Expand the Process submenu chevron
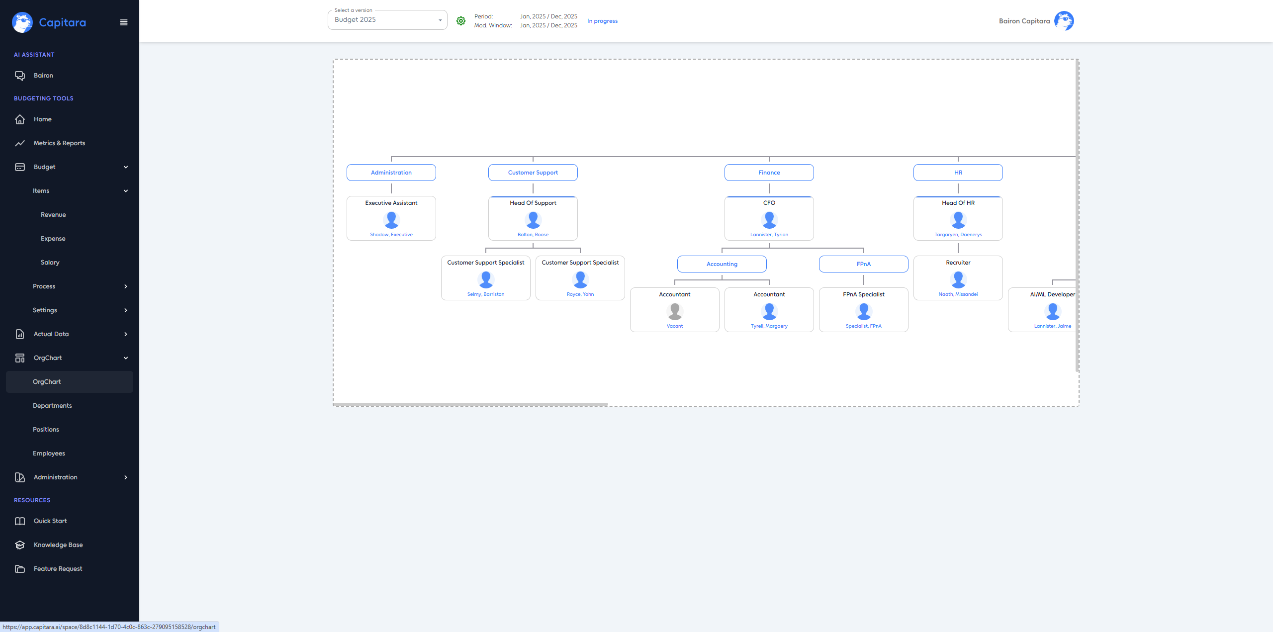Image resolution: width=1273 pixels, height=632 pixels. pyautogui.click(x=126, y=286)
